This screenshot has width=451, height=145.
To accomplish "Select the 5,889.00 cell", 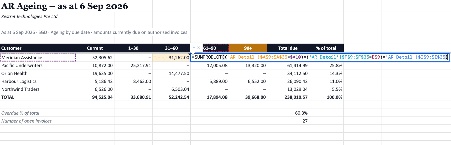I will click(x=210, y=81).
